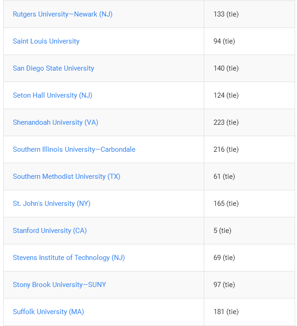Click the 61 (tie) rank for Southern Methodist
This screenshot has width=297, height=326.
click(x=224, y=177)
